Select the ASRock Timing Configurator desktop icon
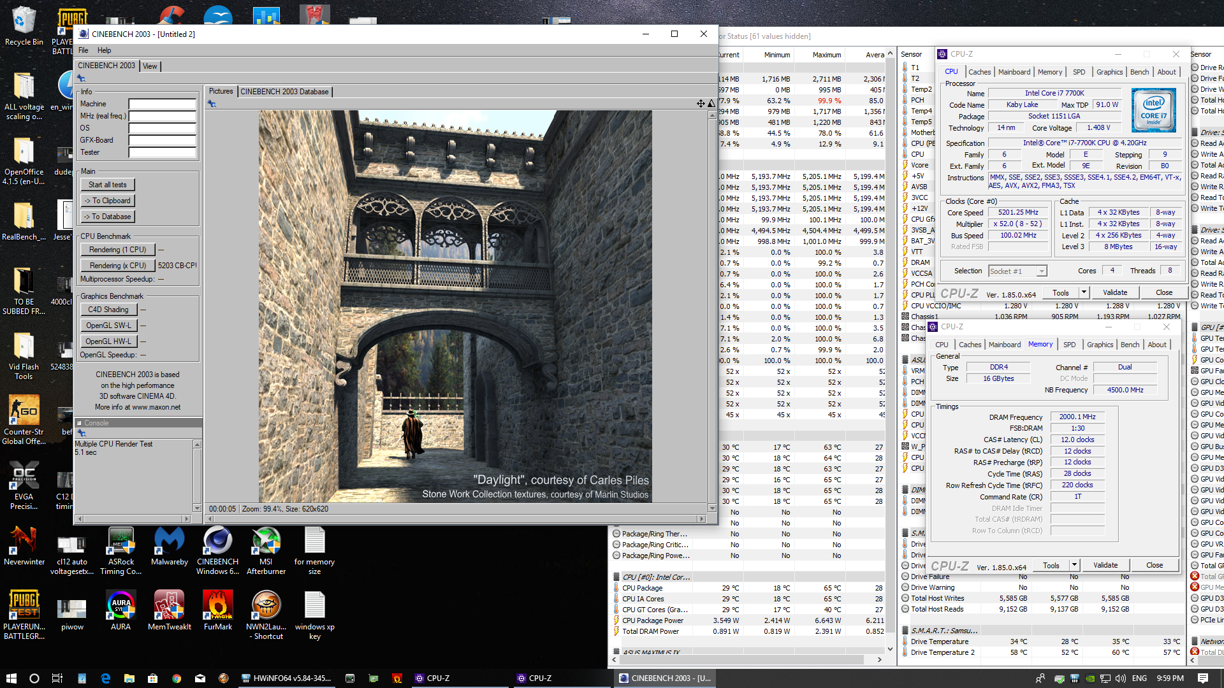This screenshot has width=1224, height=688. tap(121, 551)
